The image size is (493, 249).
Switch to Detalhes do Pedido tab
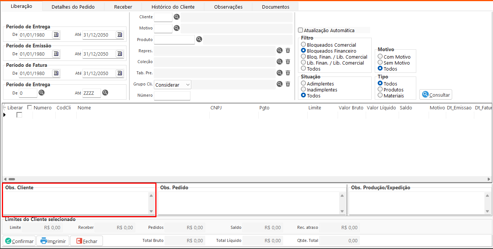tap(73, 7)
